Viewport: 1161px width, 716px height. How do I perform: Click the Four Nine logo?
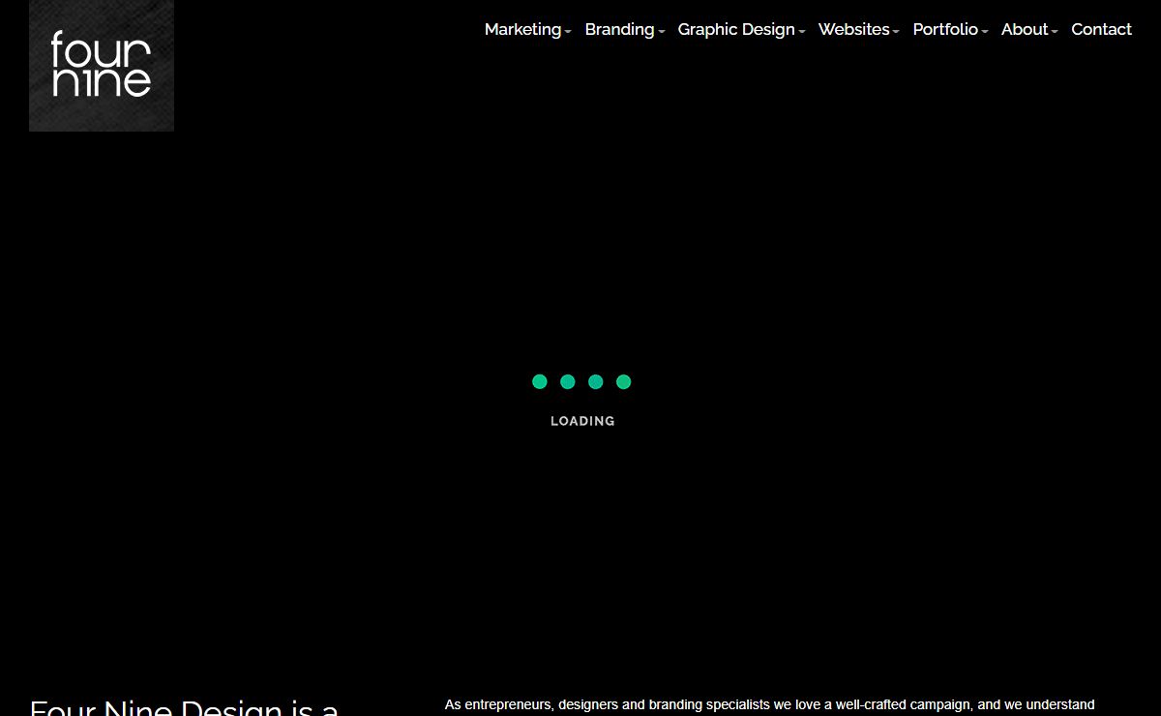click(x=102, y=66)
